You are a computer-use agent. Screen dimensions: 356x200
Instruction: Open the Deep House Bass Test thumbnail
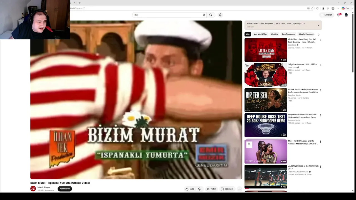pos(266,125)
